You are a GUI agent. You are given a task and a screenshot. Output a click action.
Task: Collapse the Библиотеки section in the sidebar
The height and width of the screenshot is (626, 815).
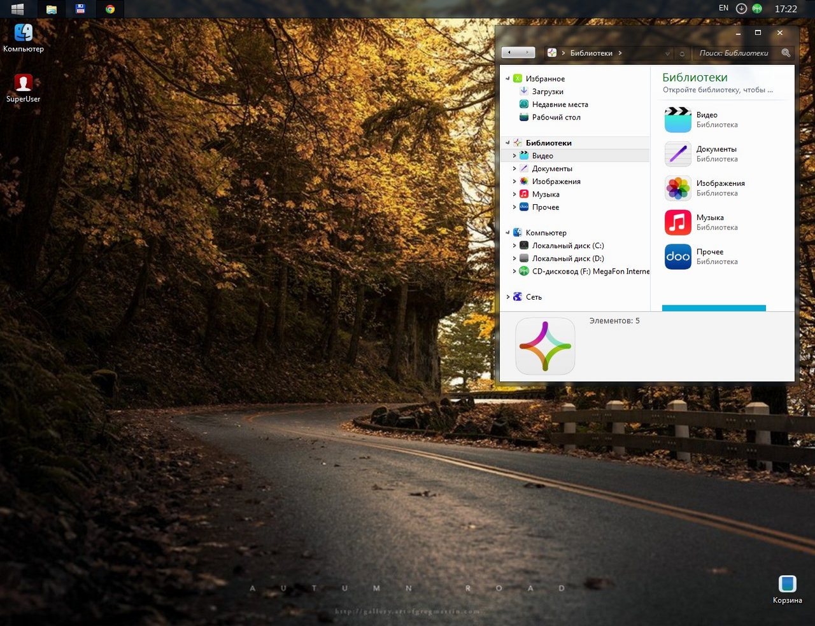(507, 143)
